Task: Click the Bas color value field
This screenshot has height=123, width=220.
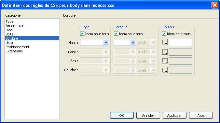Action: pos(180,61)
